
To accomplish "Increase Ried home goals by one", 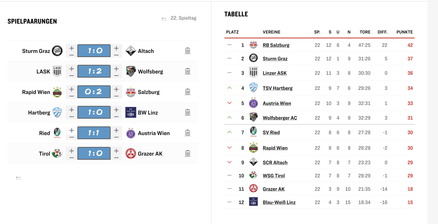I will pos(71,129).
